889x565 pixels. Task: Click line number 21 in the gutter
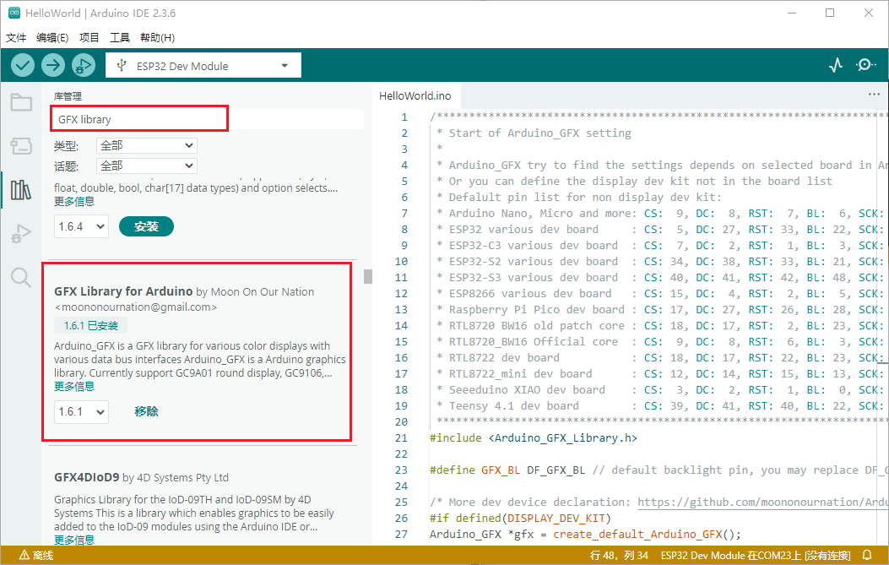coord(401,438)
